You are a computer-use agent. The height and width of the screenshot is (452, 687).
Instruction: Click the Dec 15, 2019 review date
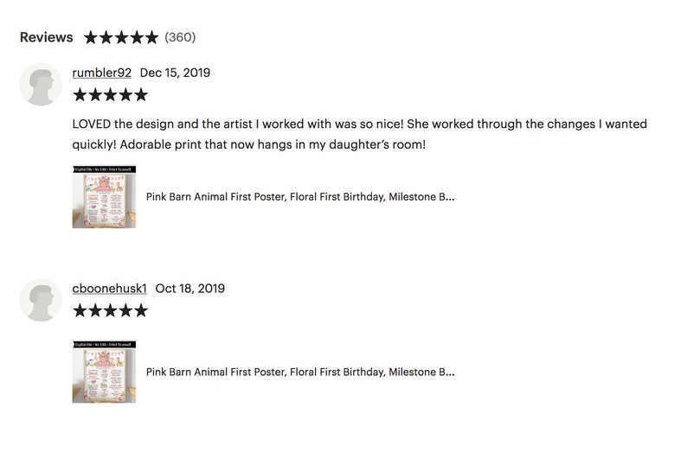coord(176,73)
